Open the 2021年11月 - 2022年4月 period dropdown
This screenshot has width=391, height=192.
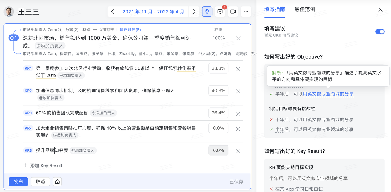click(153, 11)
